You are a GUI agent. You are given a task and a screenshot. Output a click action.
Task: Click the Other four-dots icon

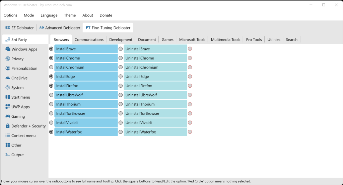[8, 145]
